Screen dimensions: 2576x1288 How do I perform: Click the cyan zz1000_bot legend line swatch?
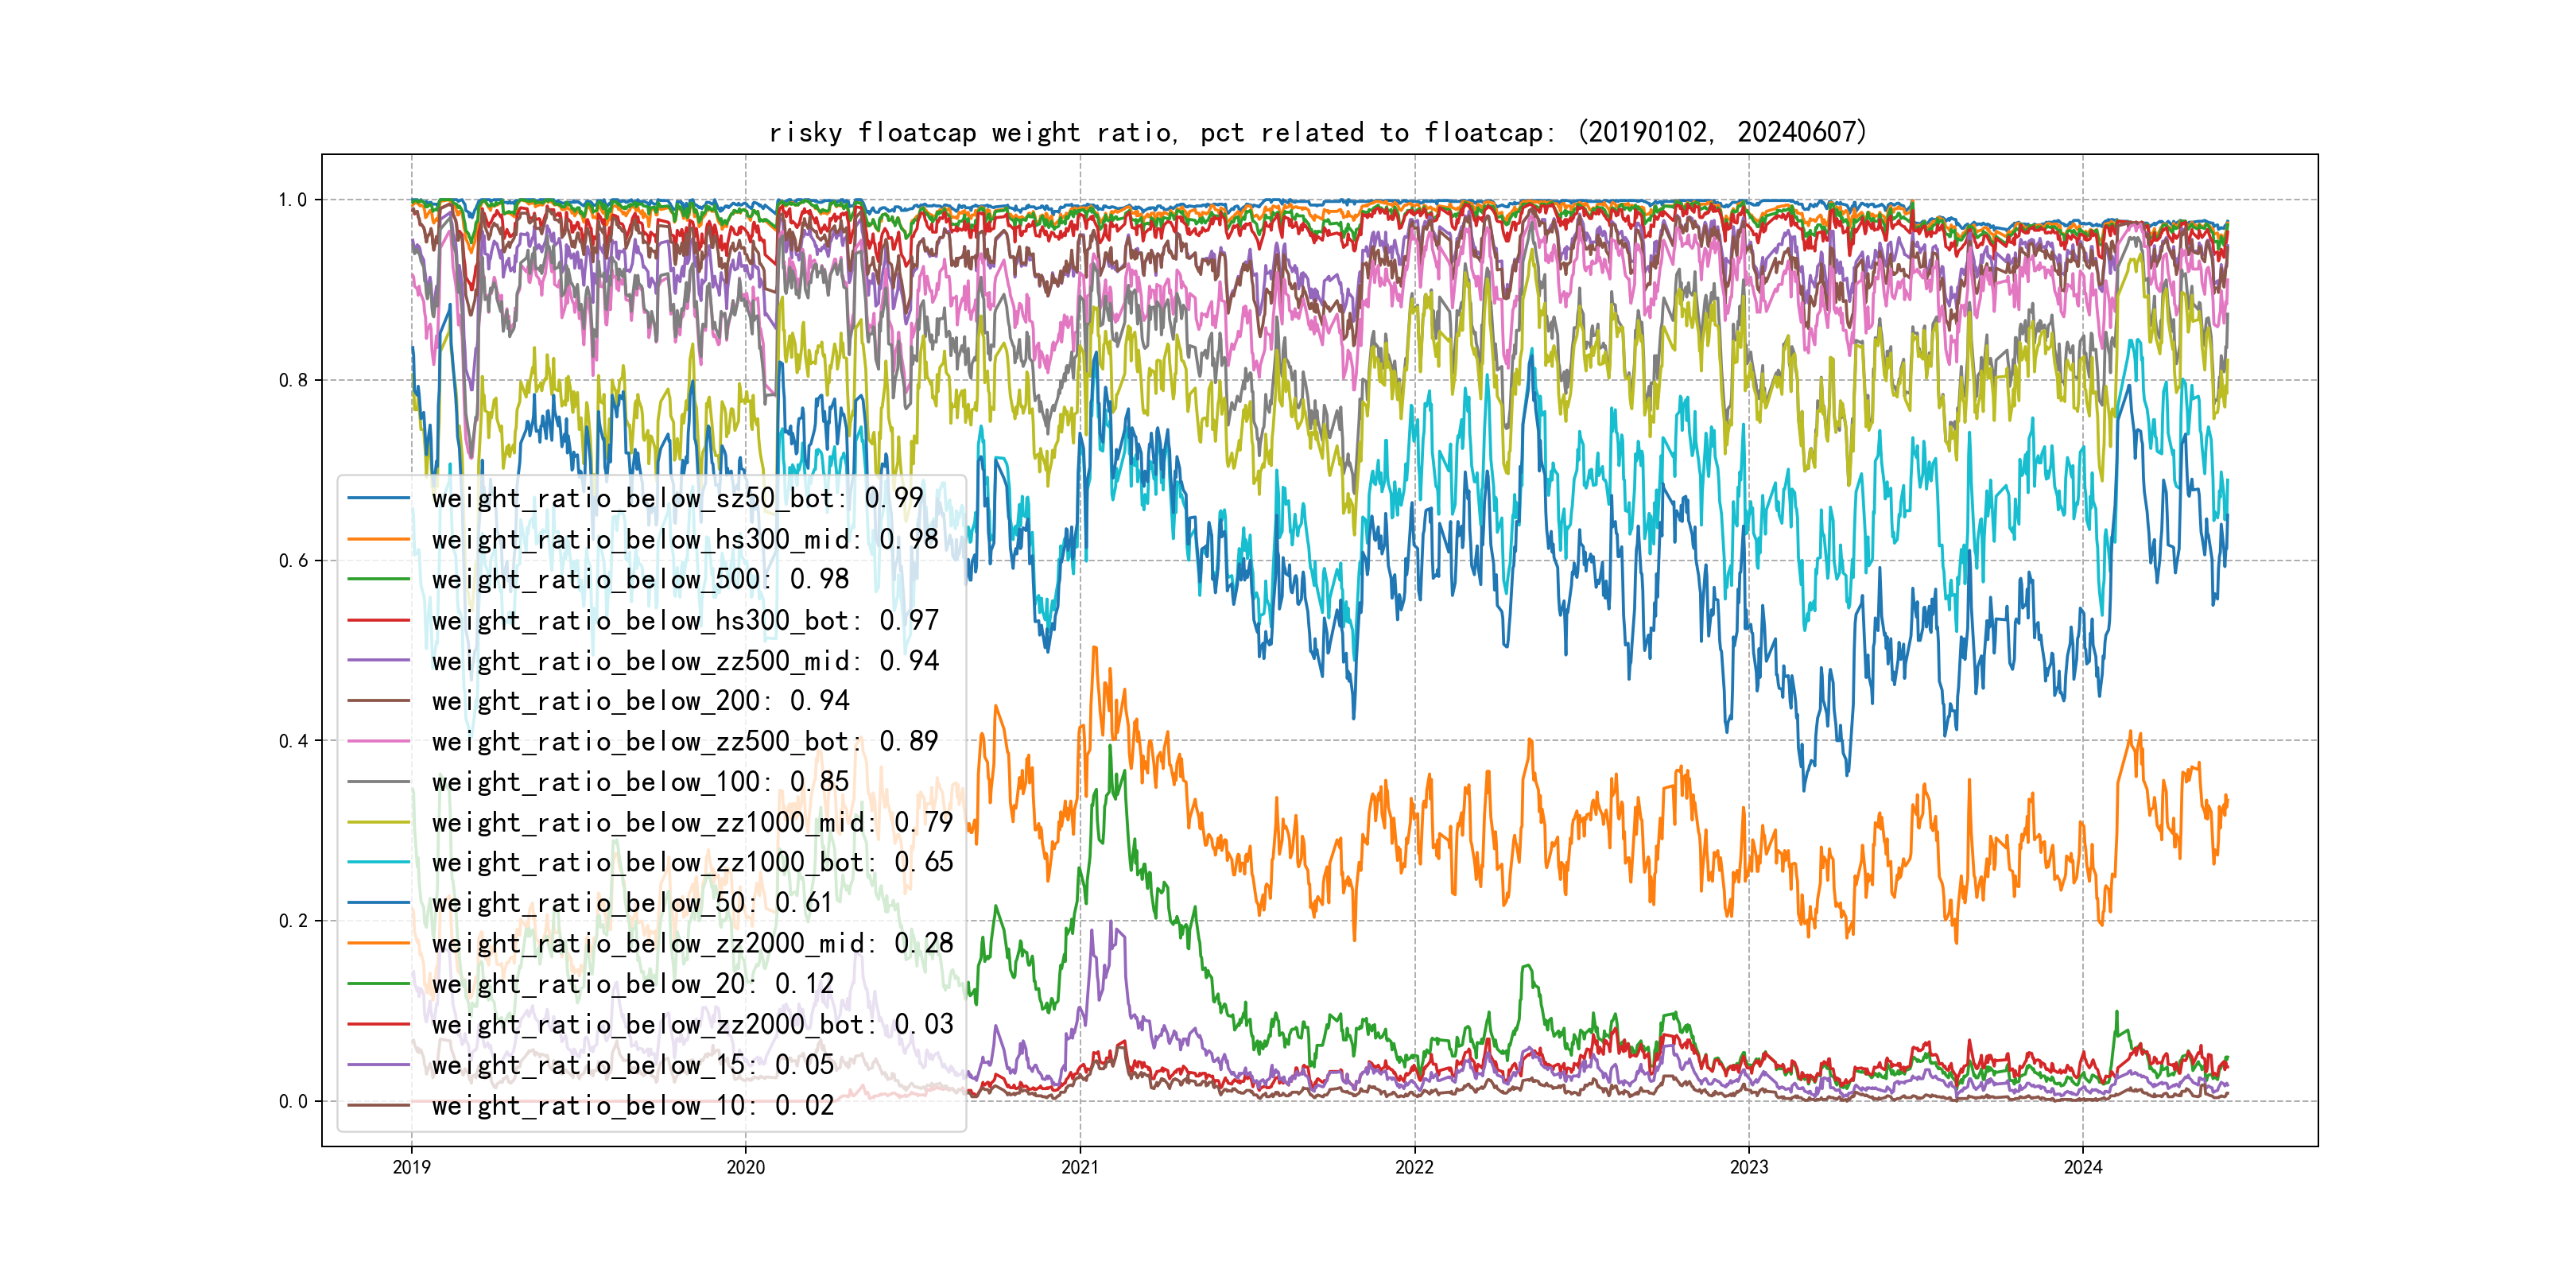(378, 862)
